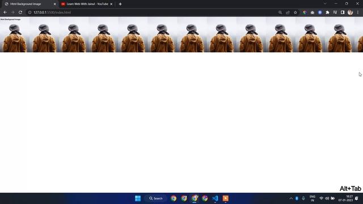Go back using the browser back arrow

(x=5, y=12)
